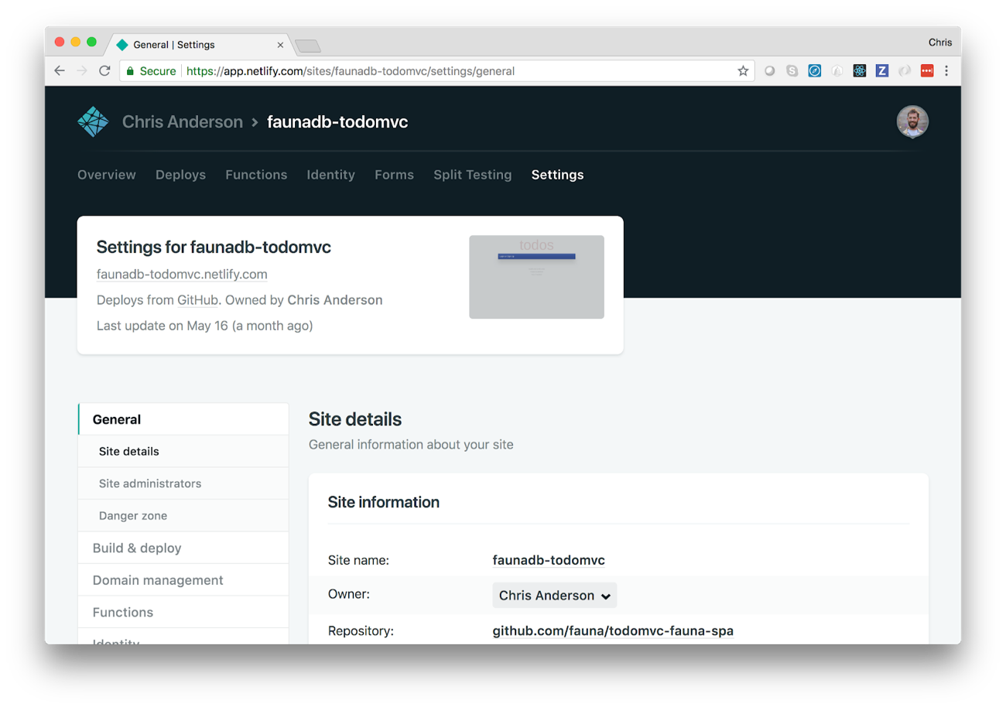The image size is (1006, 707).
Task: Click 'Last update on May 16' text
Action: tap(205, 326)
